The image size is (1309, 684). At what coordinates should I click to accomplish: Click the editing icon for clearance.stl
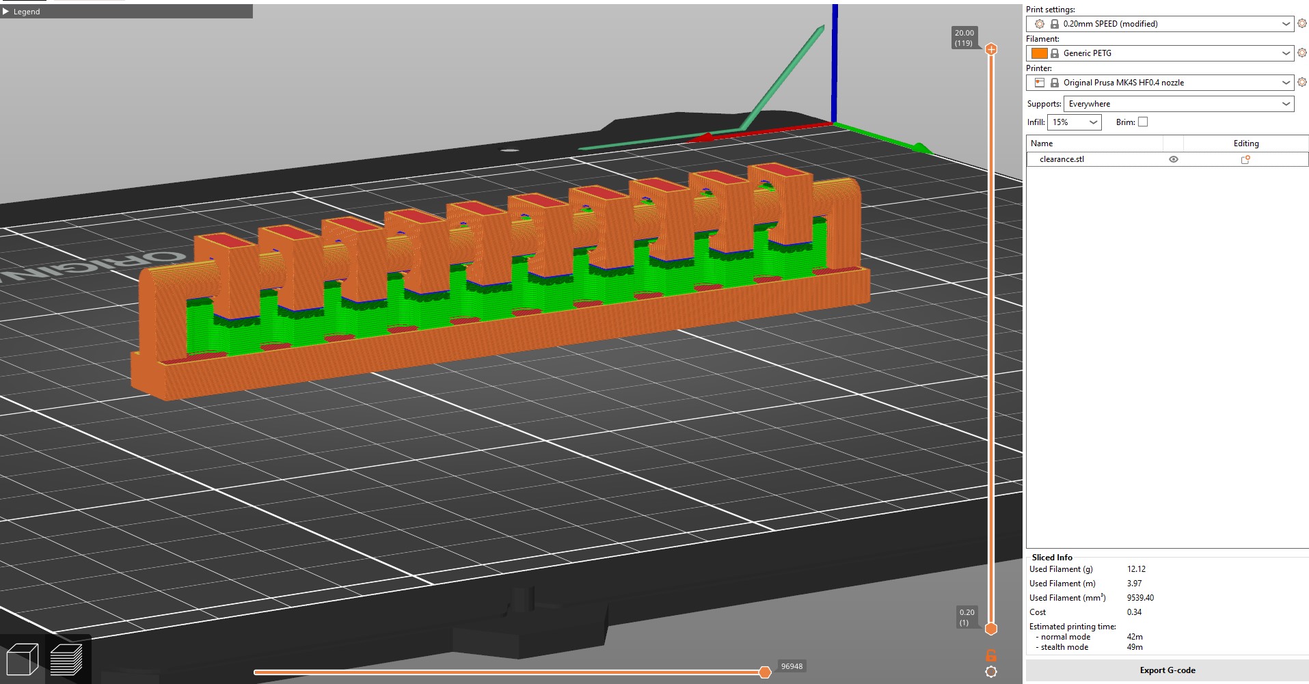(1245, 159)
